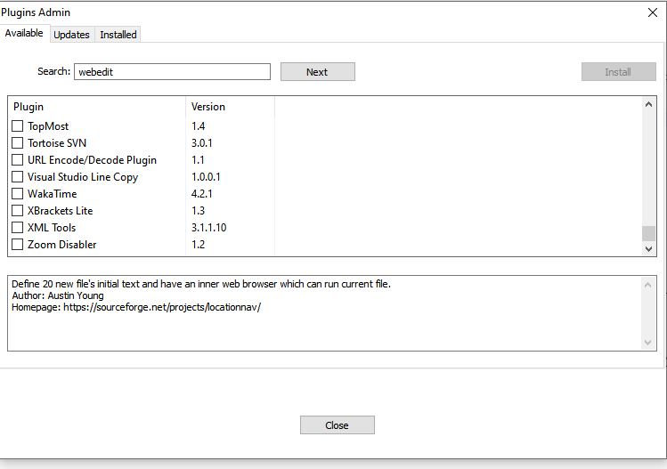
Task: Click the plugin list scroll up arrow
Action: (x=648, y=105)
